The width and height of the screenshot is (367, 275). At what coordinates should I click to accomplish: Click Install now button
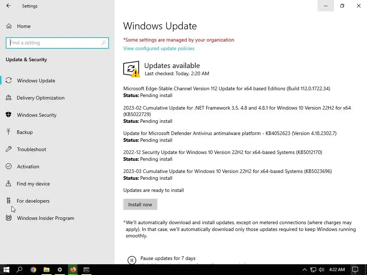click(140, 204)
